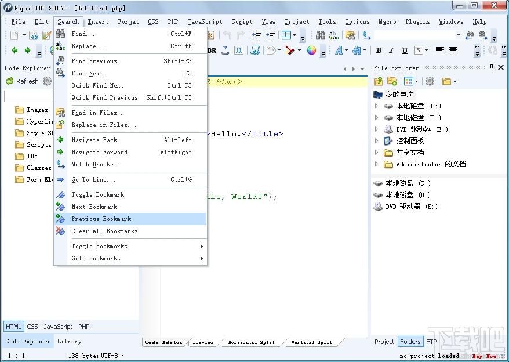The height and width of the screenshot is (362, 509).
Task: Go up one folder in File Explorer
Action: point(378,81)
